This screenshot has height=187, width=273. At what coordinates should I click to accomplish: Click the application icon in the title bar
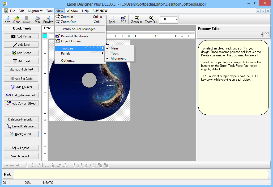5,4
